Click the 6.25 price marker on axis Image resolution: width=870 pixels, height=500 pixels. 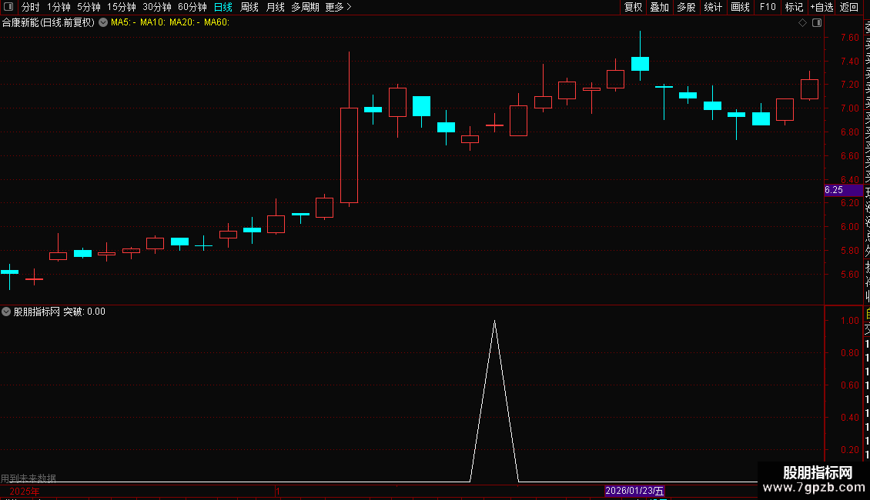click(x=843, y=190)
